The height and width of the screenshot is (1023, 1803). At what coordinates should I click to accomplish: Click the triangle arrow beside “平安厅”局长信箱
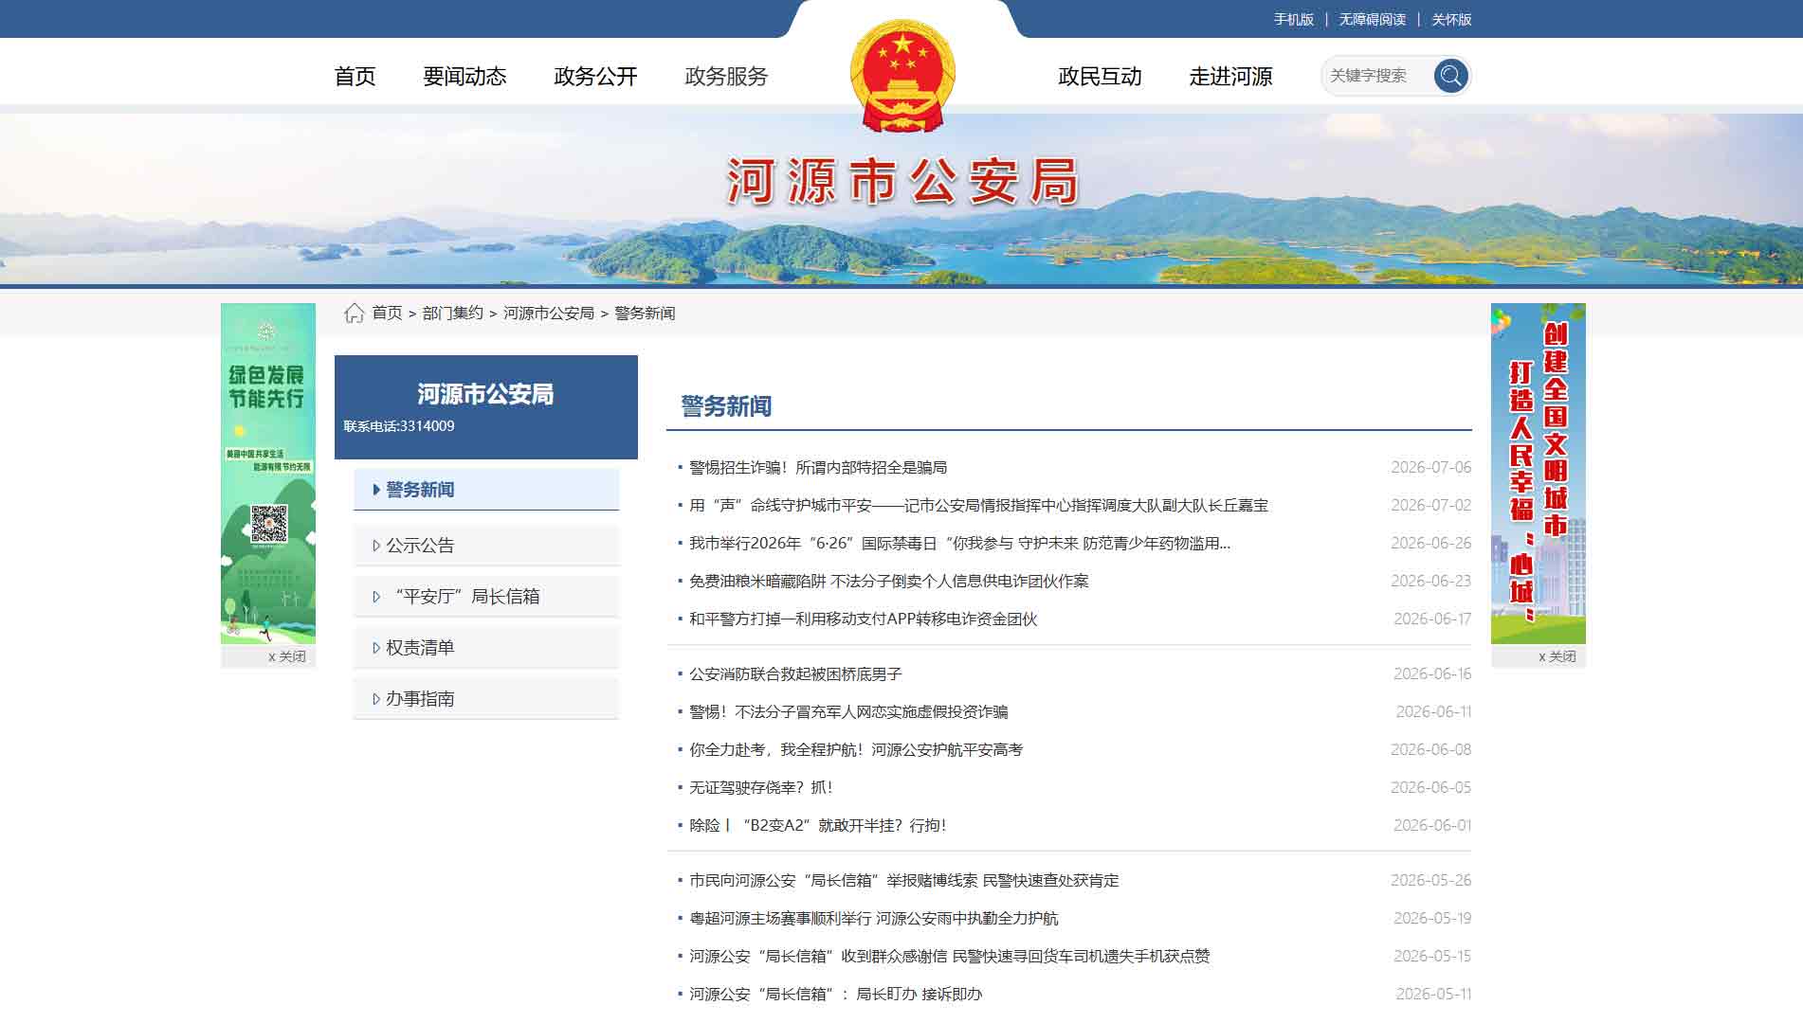[376, 597]
